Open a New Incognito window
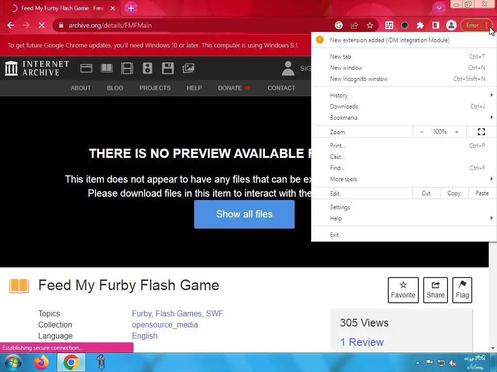The height and width of the screenshot is (372, 497). tap(404, 79)
